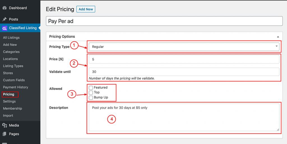Screen dimensions: 287x144
Task: Tick the Top checkbox
Action: (x=91, y=93)
